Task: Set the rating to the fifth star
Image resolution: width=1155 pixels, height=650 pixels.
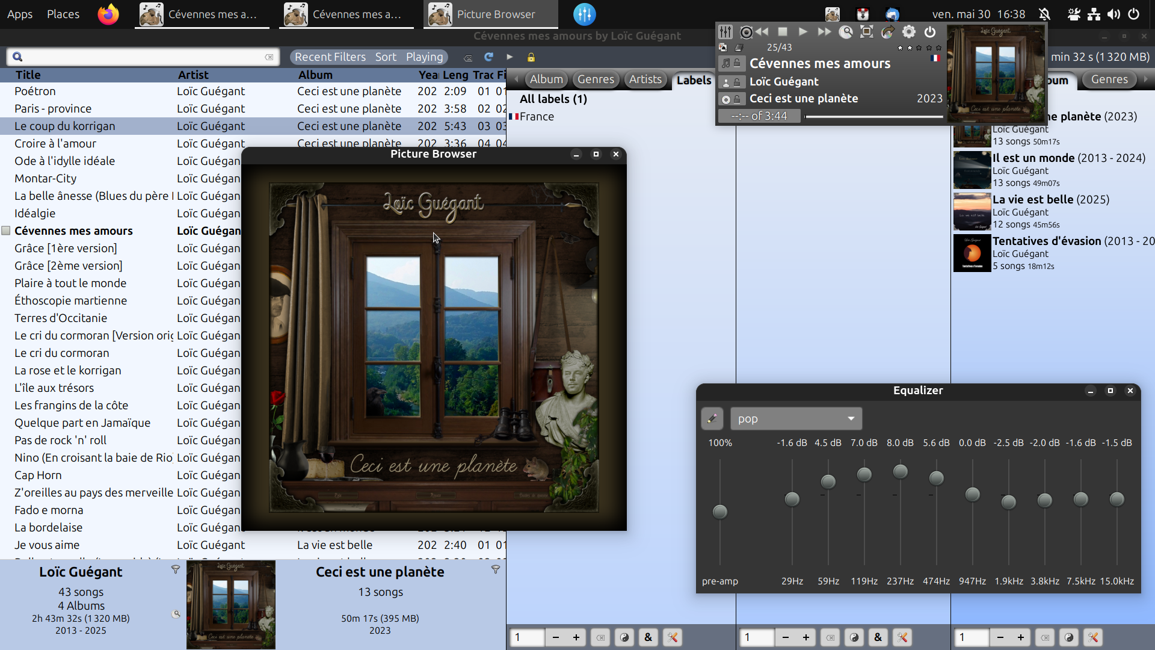Action: [x=938, y=48]
